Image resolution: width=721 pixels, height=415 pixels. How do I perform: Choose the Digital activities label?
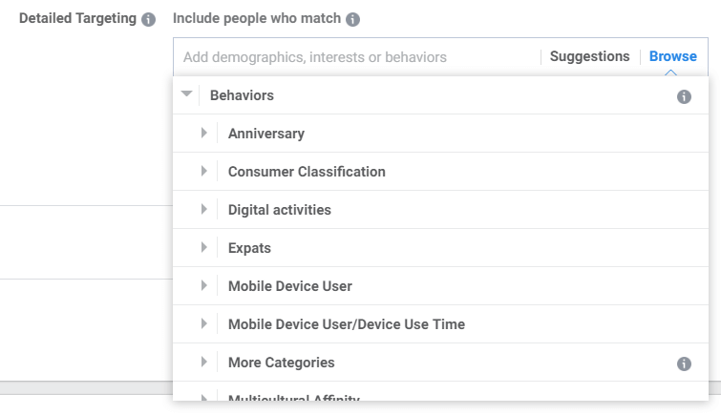click(x=280, y=210)
